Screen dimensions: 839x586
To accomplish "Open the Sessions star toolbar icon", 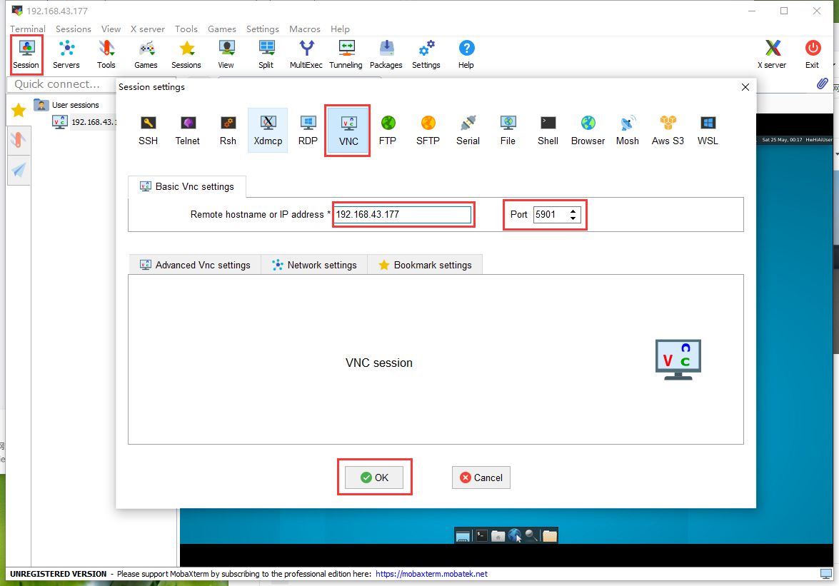I will pyautogui.click(x=186, y=54).
